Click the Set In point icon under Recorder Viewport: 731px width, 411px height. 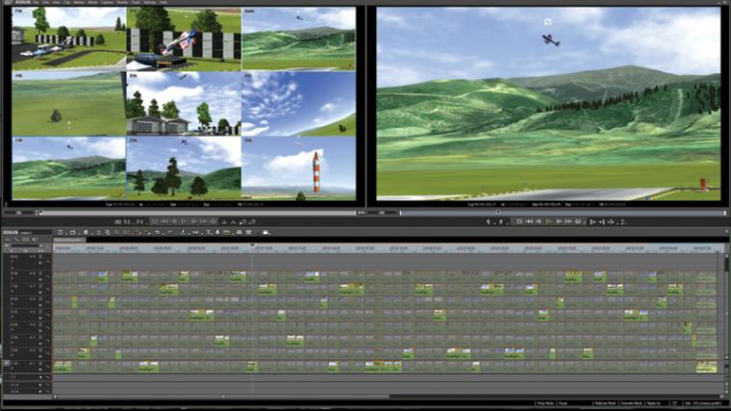click(592, 221)
